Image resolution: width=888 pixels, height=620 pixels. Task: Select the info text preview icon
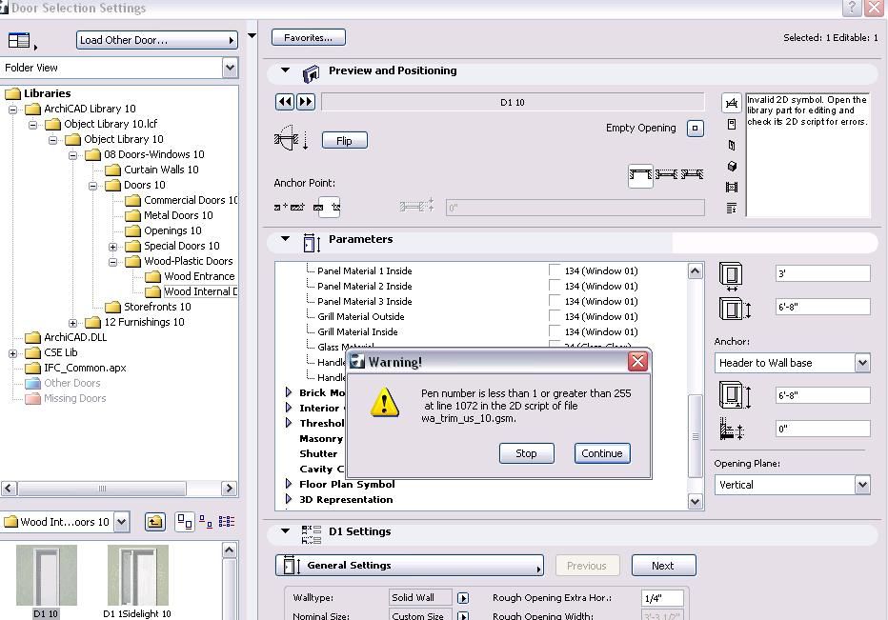(732, 208)
